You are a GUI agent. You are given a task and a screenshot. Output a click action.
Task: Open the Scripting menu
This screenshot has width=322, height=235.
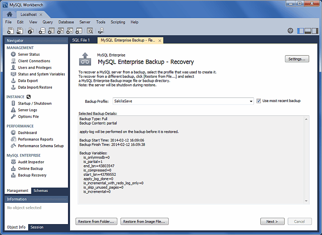118,22
